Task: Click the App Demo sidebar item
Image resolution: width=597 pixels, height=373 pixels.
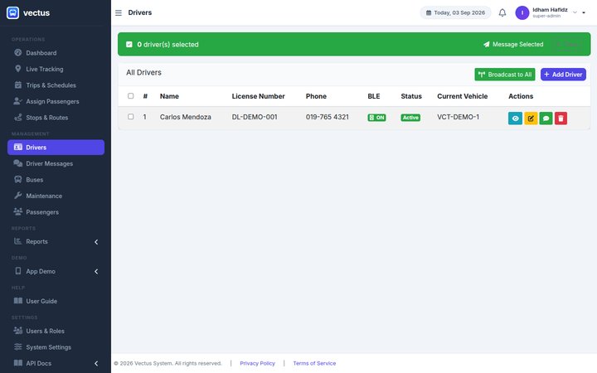Action: point(56,271)
